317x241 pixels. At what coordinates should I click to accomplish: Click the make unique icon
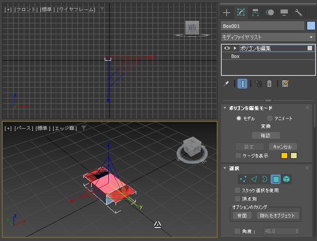259,84
